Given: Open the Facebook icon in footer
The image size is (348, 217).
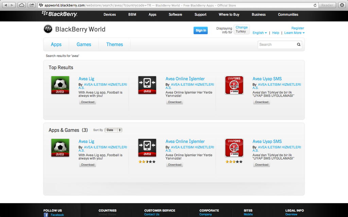Looking at the screenshot, I should click(46, 215).
